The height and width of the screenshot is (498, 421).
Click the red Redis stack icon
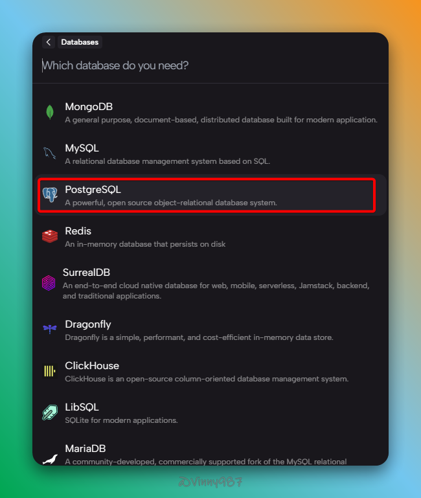50,236
